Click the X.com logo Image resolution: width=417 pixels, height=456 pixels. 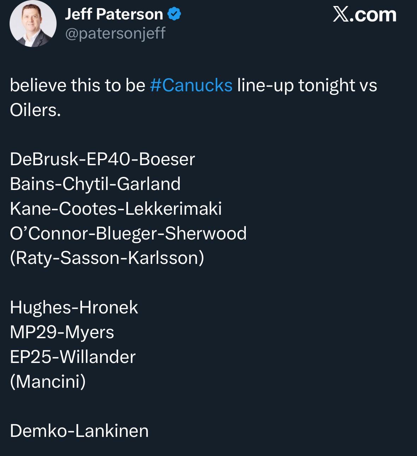pos(364,15)
